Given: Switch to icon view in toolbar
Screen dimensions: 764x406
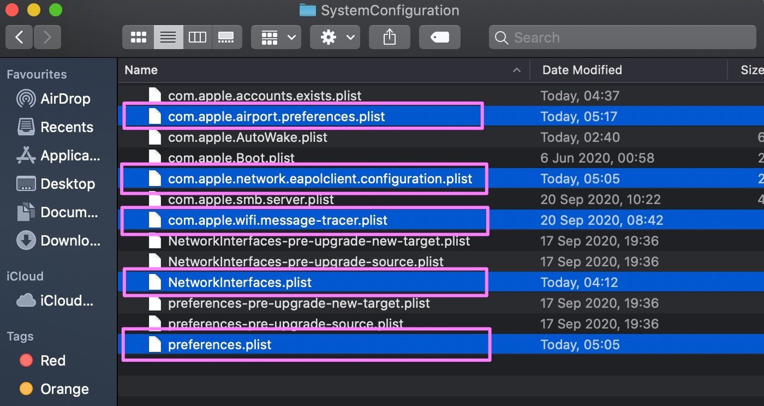Looking at the screenshot, I should [x=138, y=37].
